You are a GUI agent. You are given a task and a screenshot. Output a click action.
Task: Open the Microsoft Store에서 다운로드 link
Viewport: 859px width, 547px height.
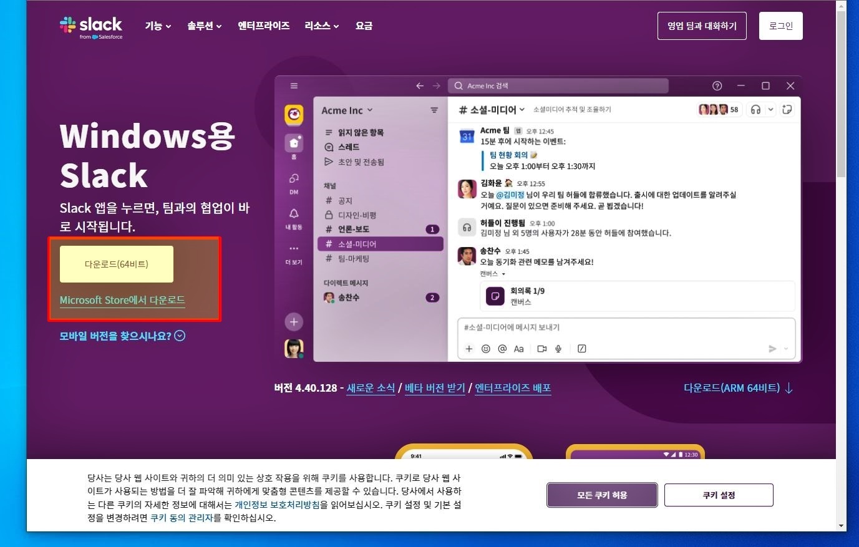pos(122,300)
